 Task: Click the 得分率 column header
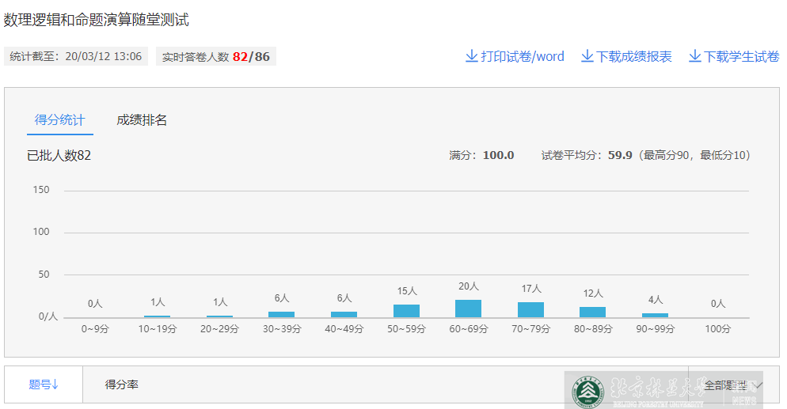122,384
